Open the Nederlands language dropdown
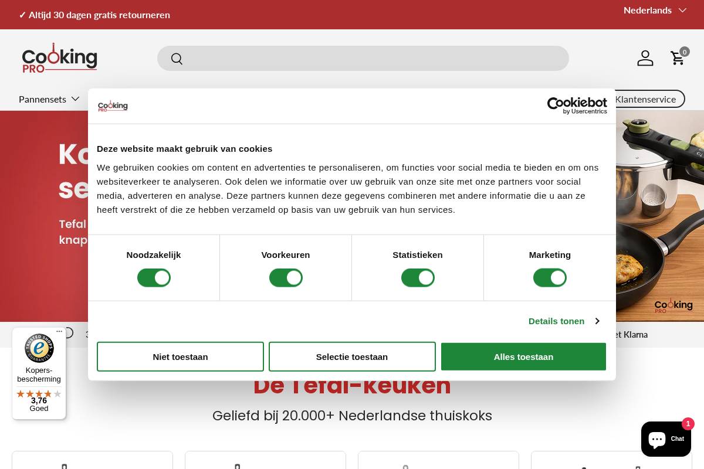 tap(655, 10)
